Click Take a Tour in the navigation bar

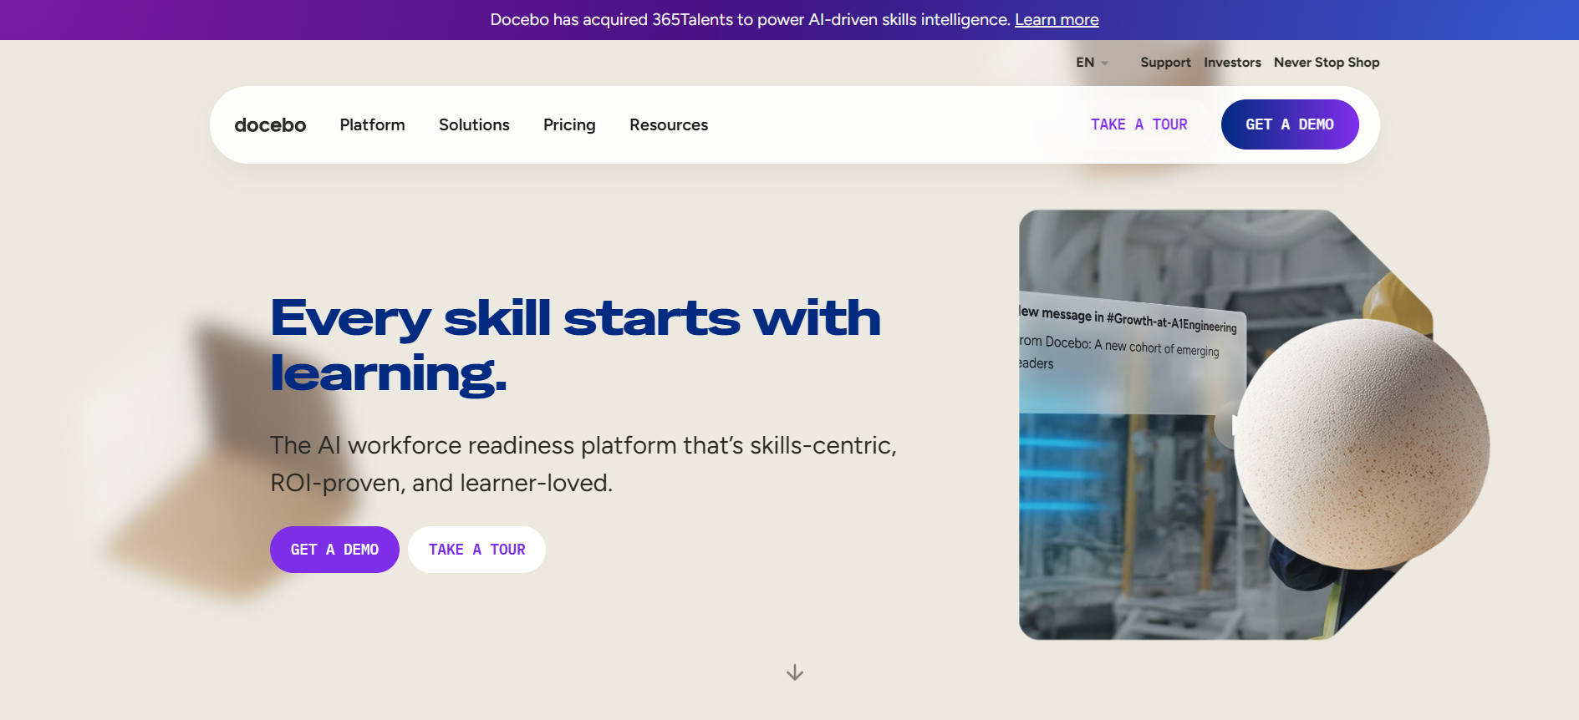(1138, 124)
